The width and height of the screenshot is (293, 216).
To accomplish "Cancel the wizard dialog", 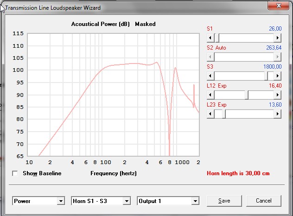I will click(x=264, y=201).
